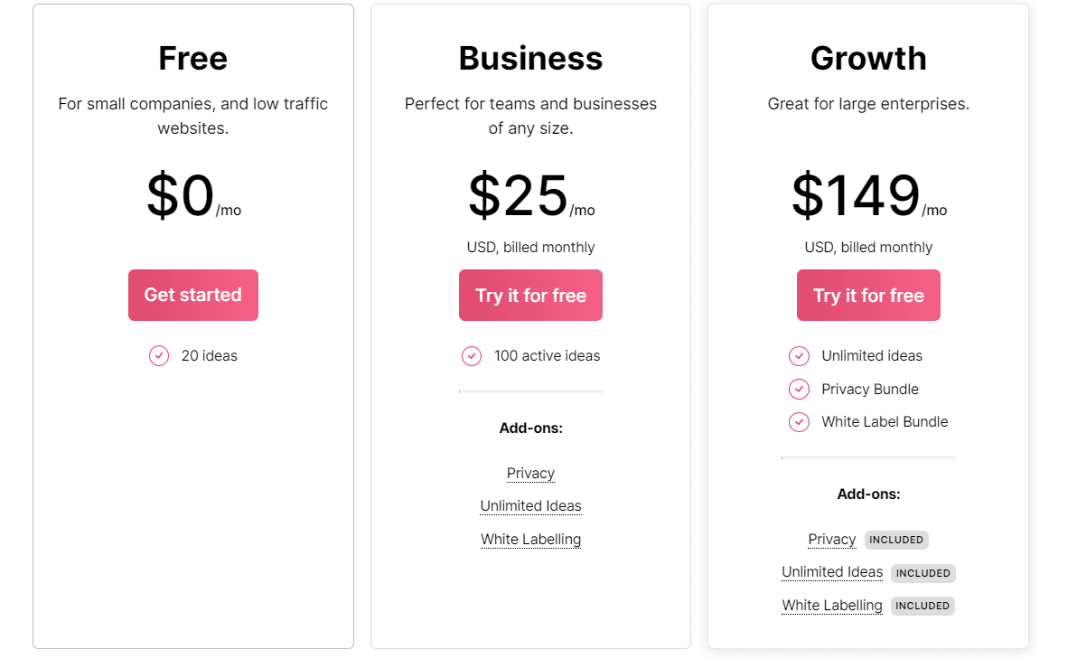
Task: Open Unlimited Ideas add-on in Business plan
Action: 530,506
